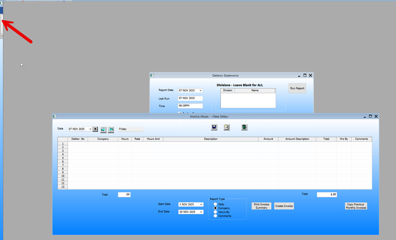Click the green trash bin delete icon

(244, 127)
